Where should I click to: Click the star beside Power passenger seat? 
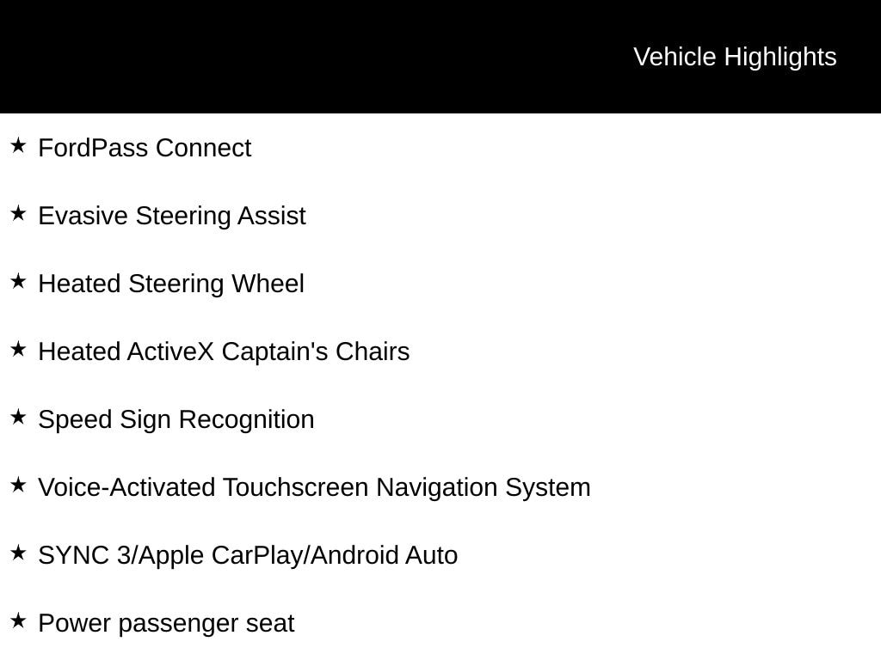click(18, 621)
